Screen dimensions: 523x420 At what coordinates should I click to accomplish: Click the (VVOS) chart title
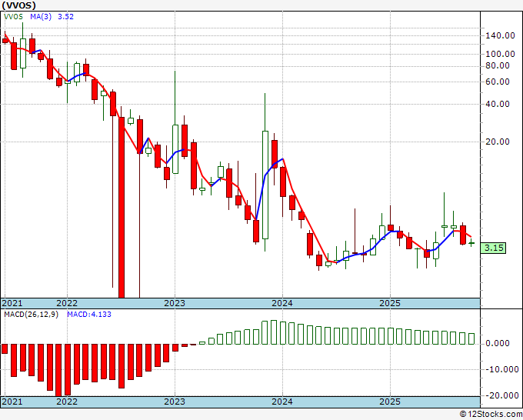point(18,5)
